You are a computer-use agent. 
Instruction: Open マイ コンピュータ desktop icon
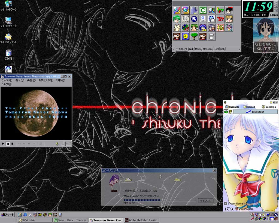(x=8, y=22)
